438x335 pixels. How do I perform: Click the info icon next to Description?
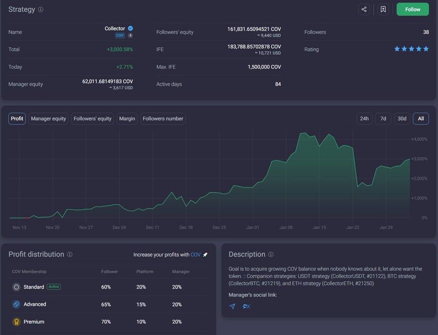tap(271, 255)
